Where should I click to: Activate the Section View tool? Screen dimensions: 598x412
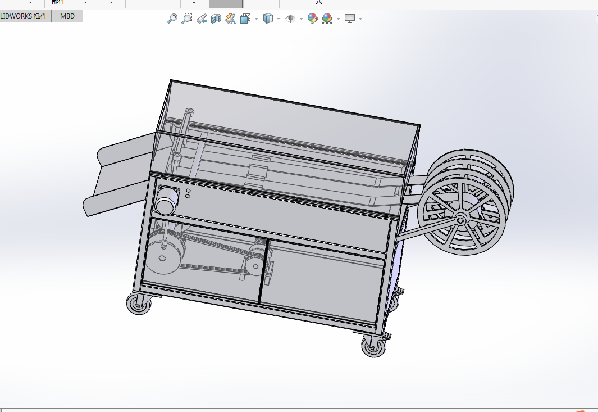point(216,19)
